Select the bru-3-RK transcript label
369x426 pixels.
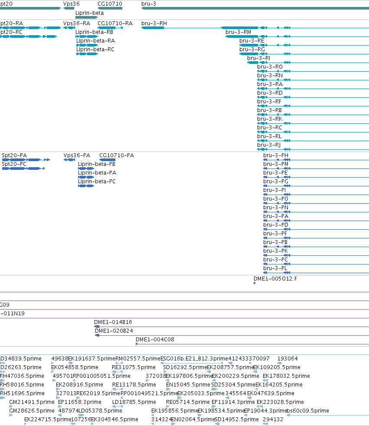pyautogui.click(x=270, y=119)
